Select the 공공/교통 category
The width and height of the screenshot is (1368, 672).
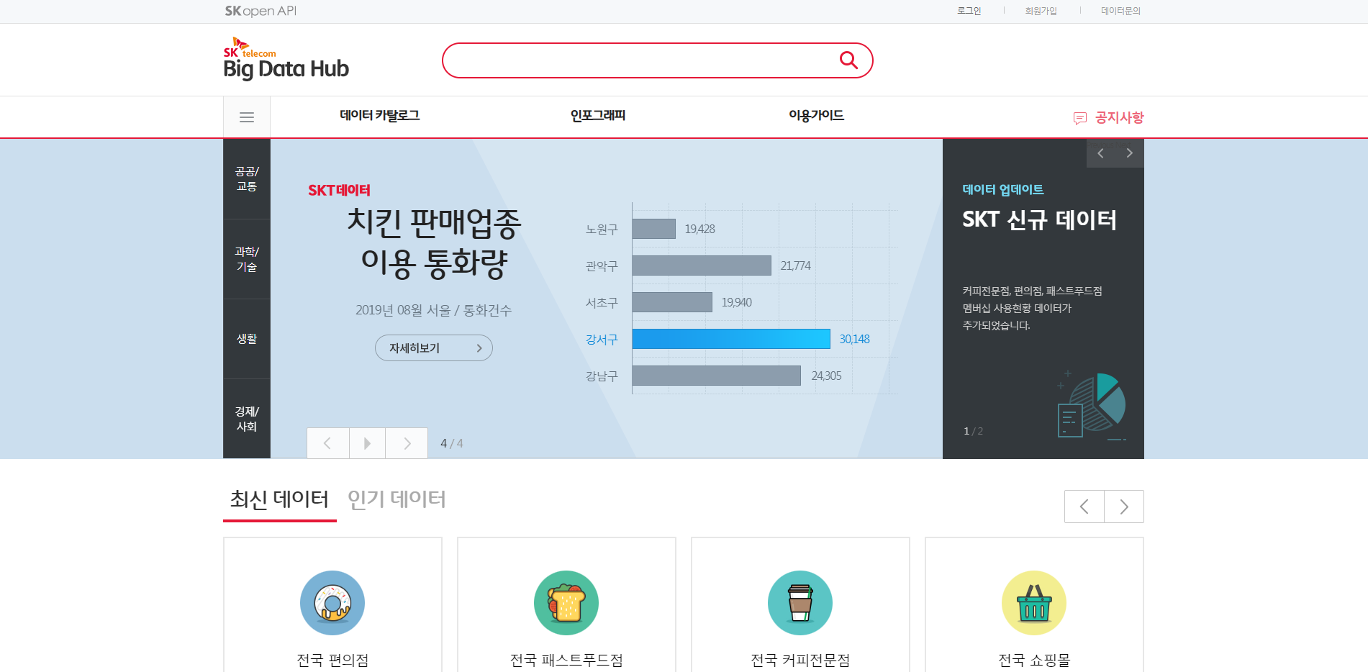pyautogui.click(x=247, y=178)
